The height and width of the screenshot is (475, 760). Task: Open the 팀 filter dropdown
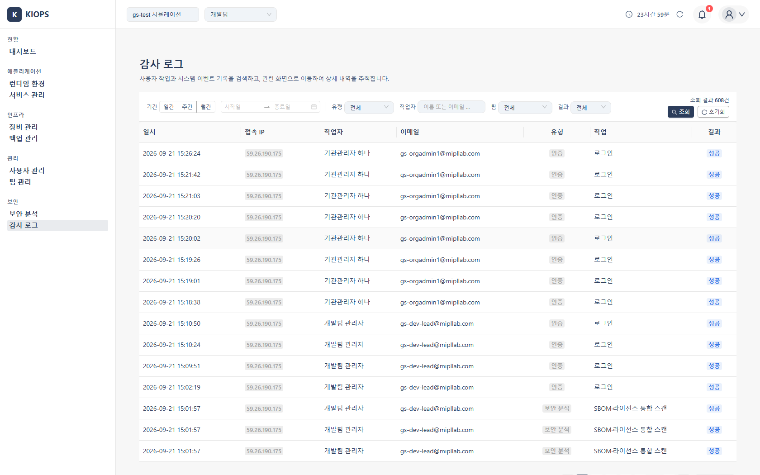tap(525, 107)
